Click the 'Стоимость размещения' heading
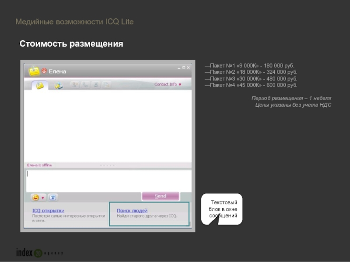The width and height of the screenshot is (350, 262). (x=71, y=44)
